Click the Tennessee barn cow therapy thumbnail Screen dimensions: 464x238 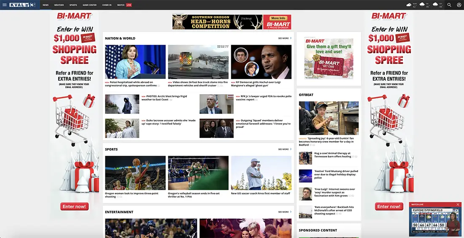coord(305,158)
